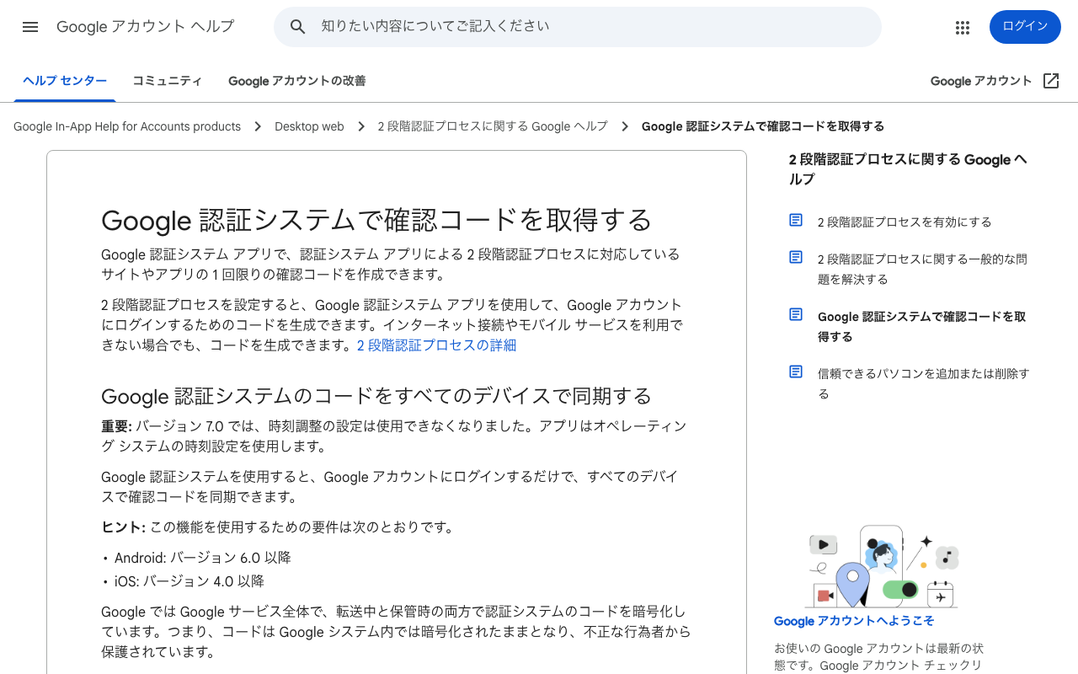This screenshot has width=1078, height=674.
Task: Select sidebar item Google 認証システムで確認コードを取得する
Action: tap(922, 327)
